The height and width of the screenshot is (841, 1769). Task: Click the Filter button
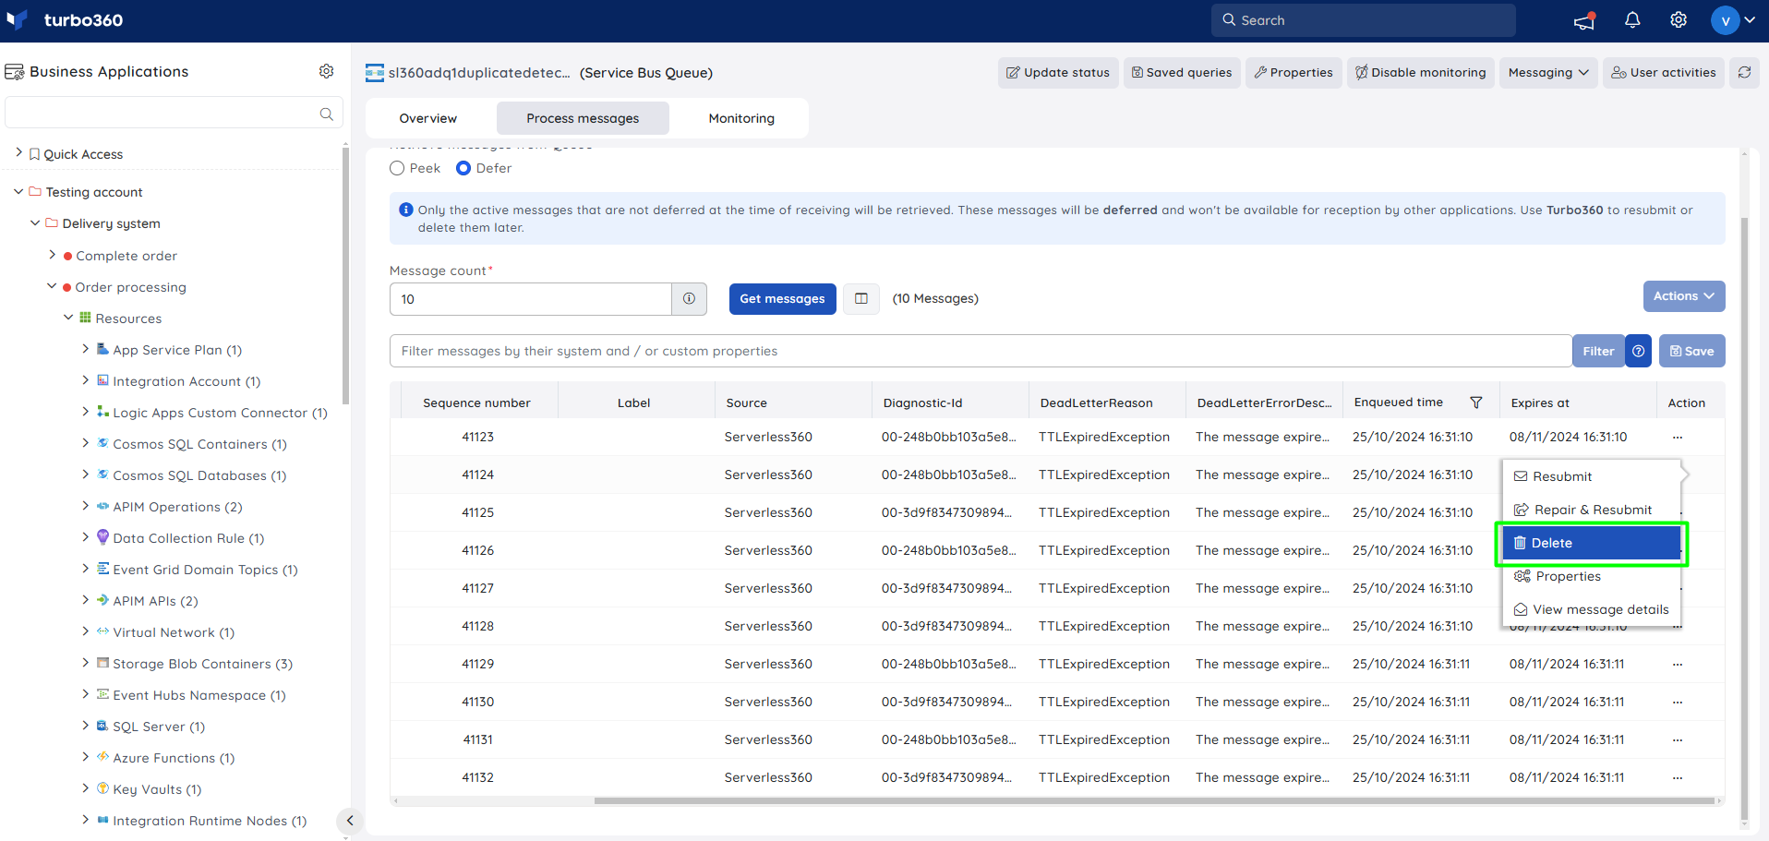[1598, 351]
